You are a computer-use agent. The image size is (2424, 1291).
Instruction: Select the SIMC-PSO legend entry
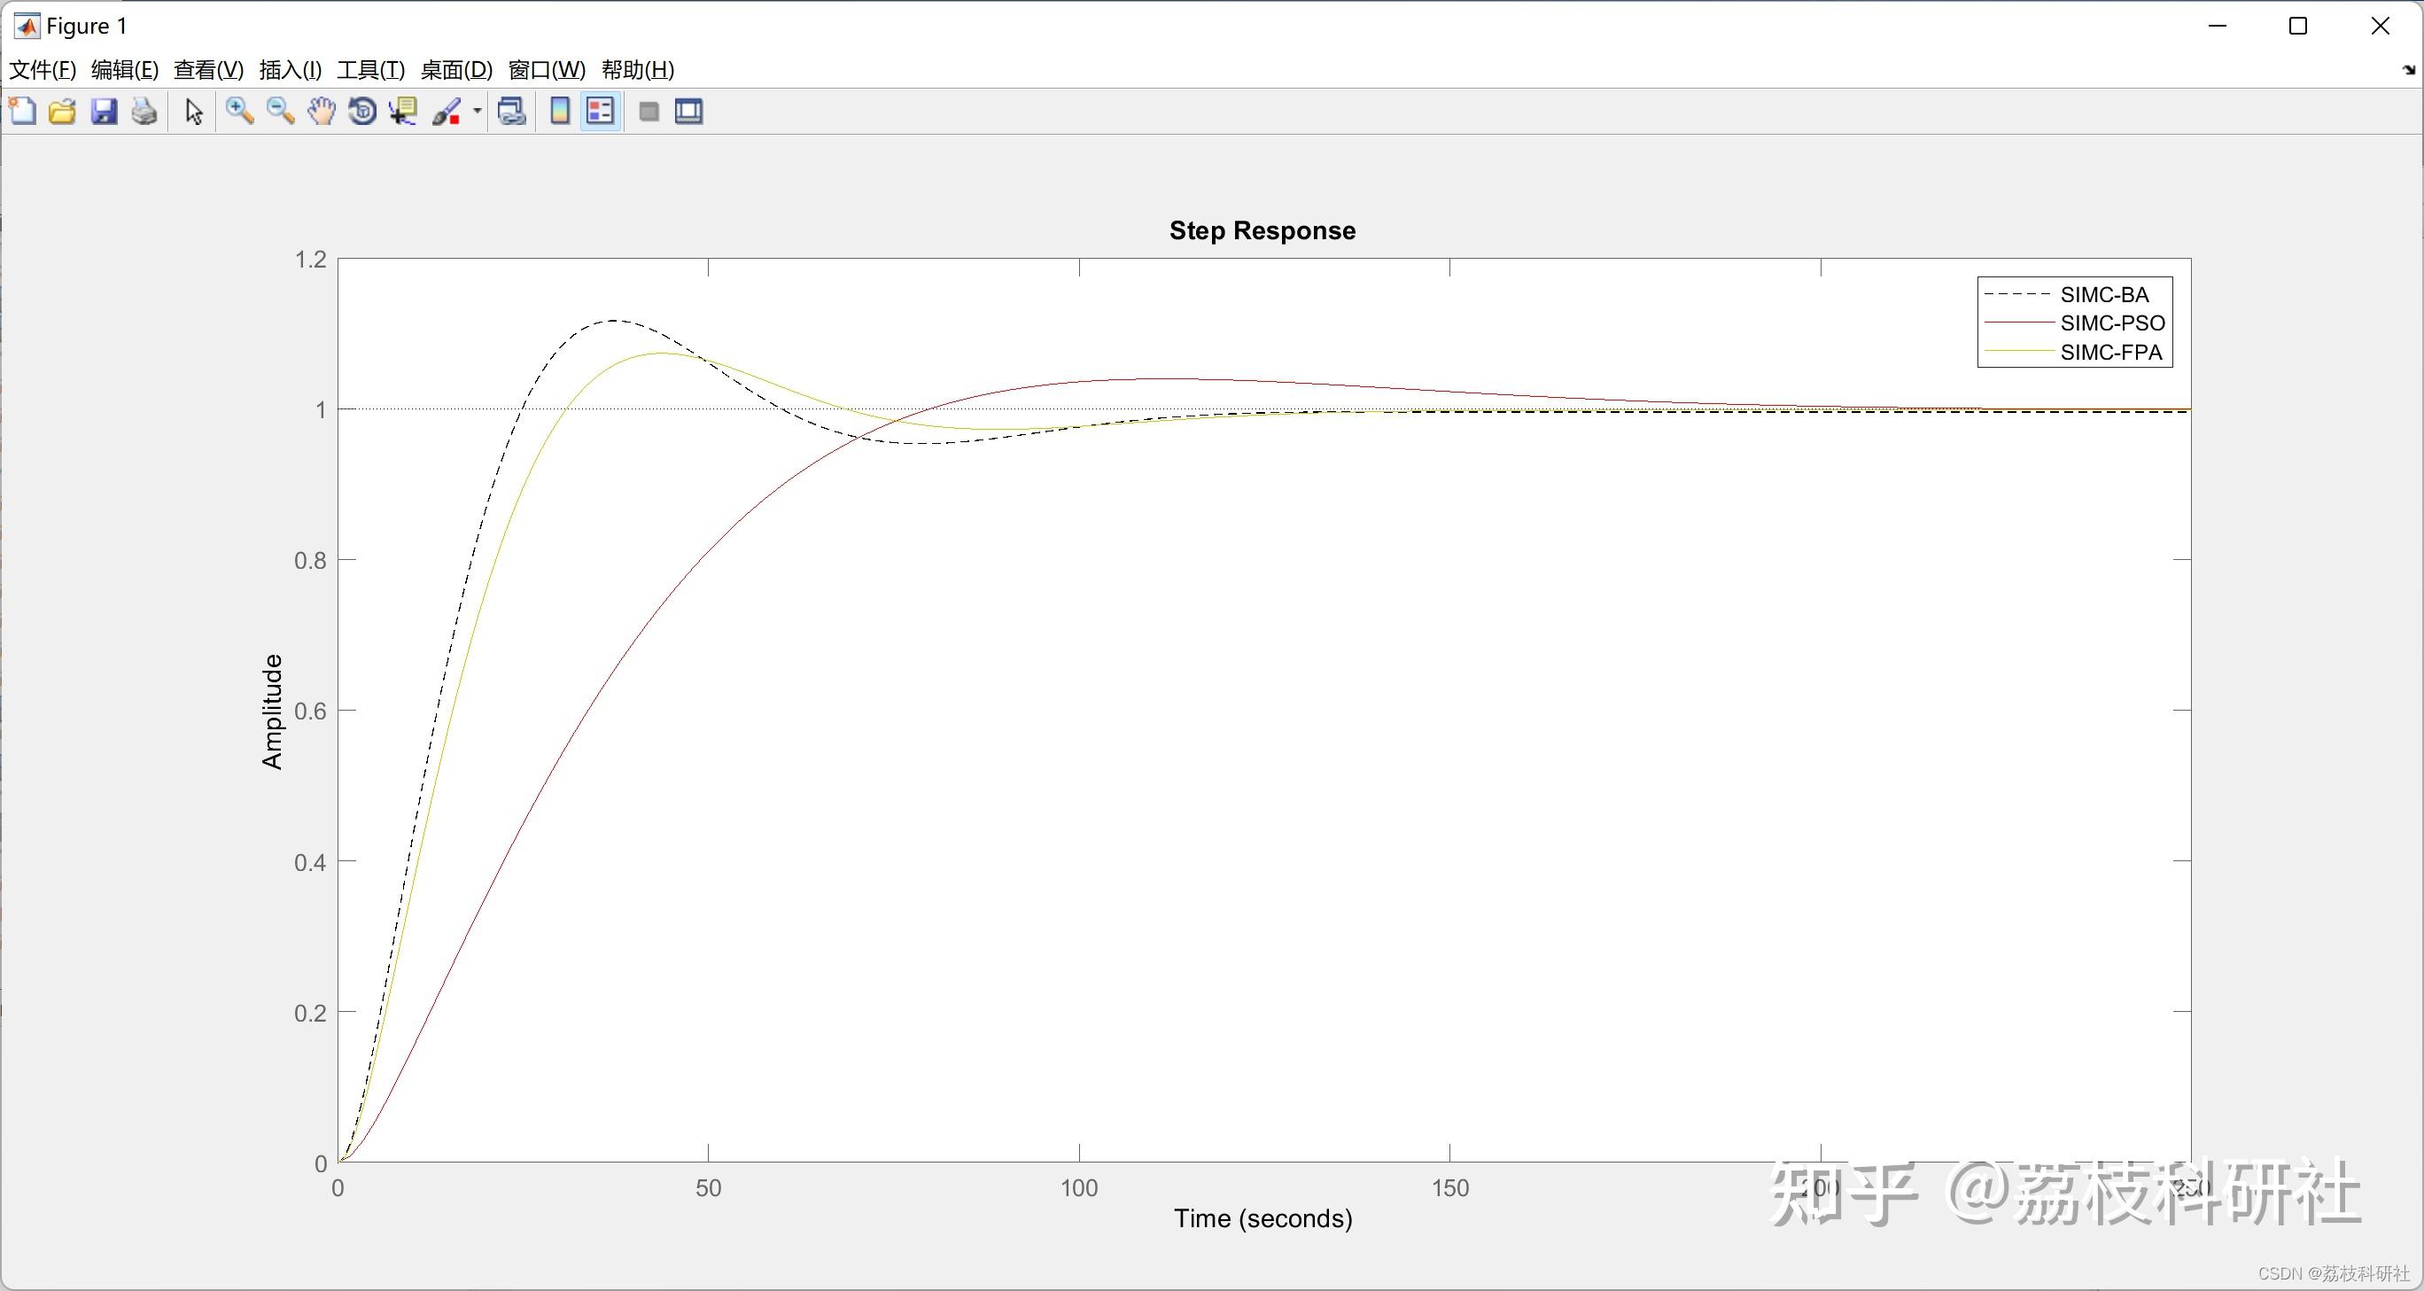click(x=2111, y=323)
